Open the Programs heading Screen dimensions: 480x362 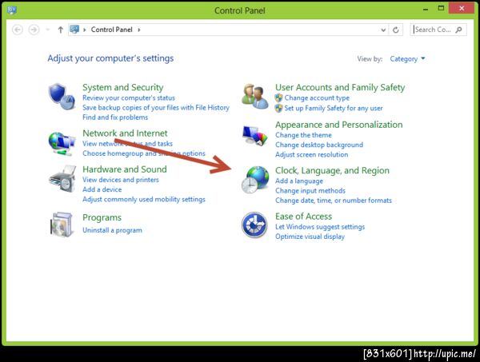[x=102, y=217]
